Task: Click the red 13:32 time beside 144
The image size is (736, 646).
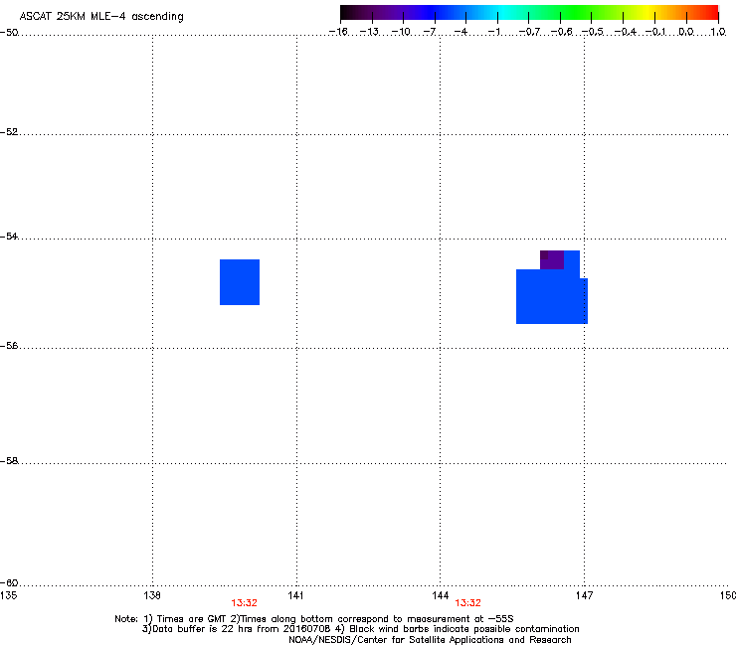Action: [468, 603]
